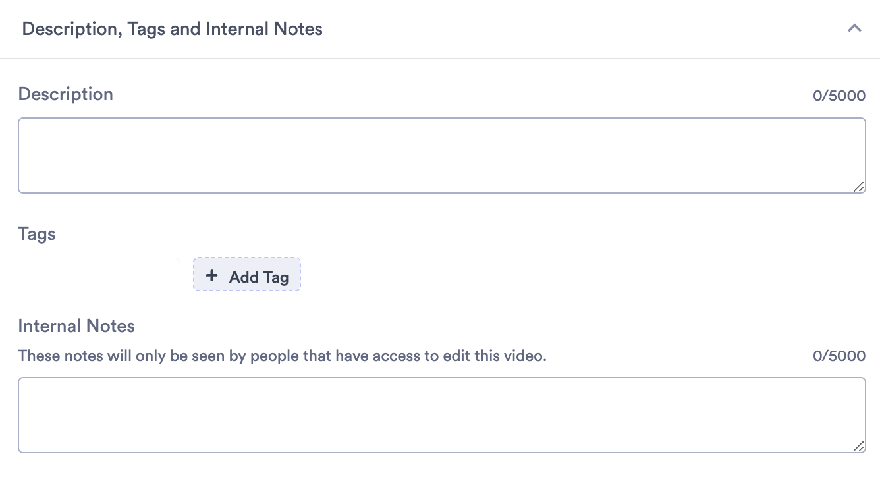Click empty tag area left of Add Tag
This screenshot has width=880, height=479.
(x=99, y=274)
